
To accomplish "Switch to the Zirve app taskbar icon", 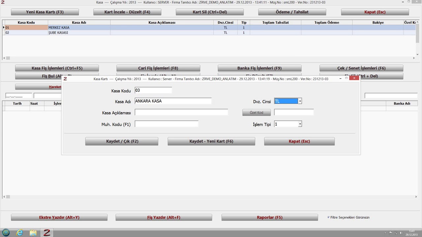I will point(46,233).
